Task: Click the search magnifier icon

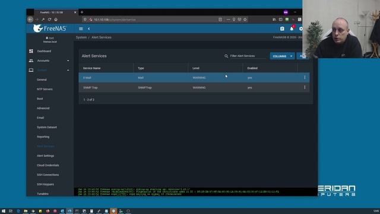Action: tap(226, 56)
